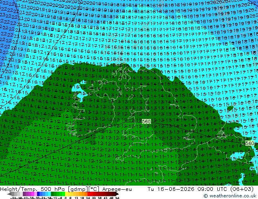Click the -54 value label on the legend
Viewport: 258px width, 199px height.
coord(13,198)
